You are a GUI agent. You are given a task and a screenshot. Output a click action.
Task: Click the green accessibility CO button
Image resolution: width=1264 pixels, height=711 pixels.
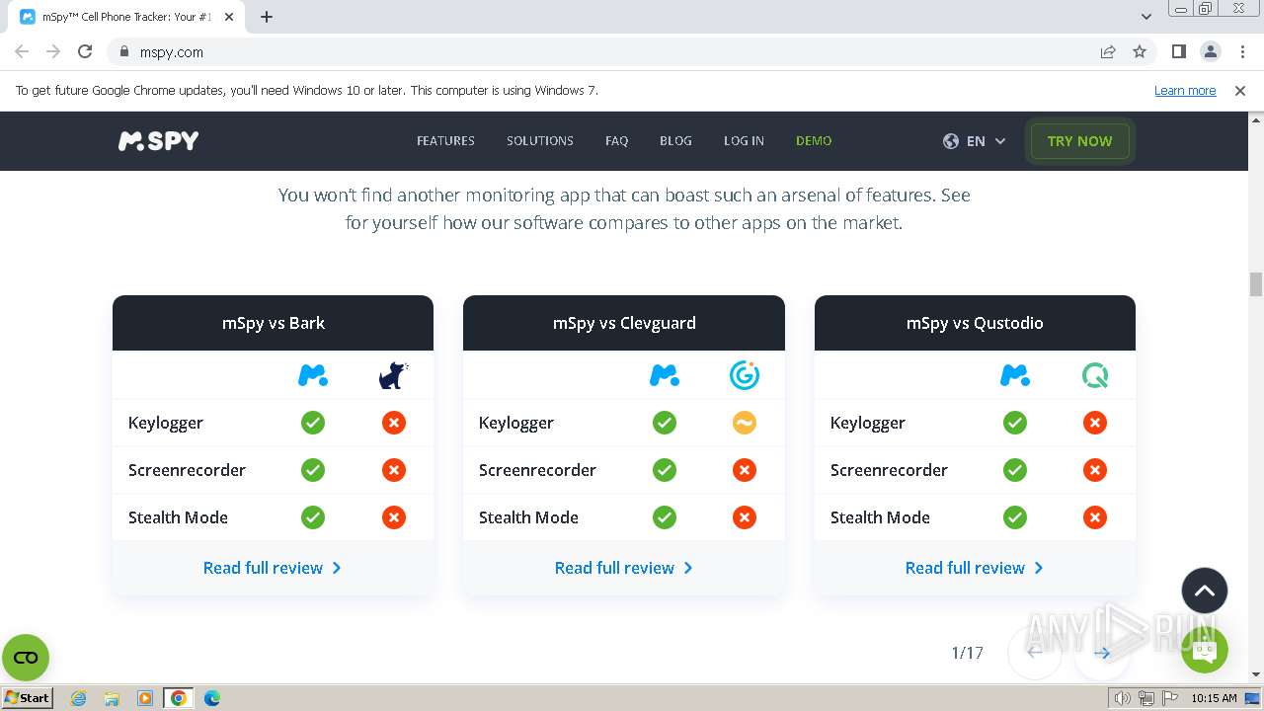tap(26, 658)
